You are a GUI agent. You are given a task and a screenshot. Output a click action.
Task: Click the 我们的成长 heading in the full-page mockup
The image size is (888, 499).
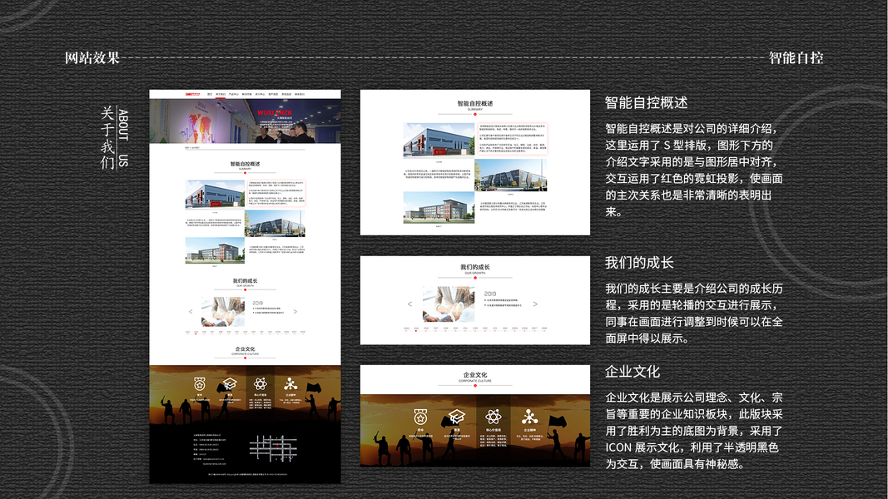click(246, 280)
